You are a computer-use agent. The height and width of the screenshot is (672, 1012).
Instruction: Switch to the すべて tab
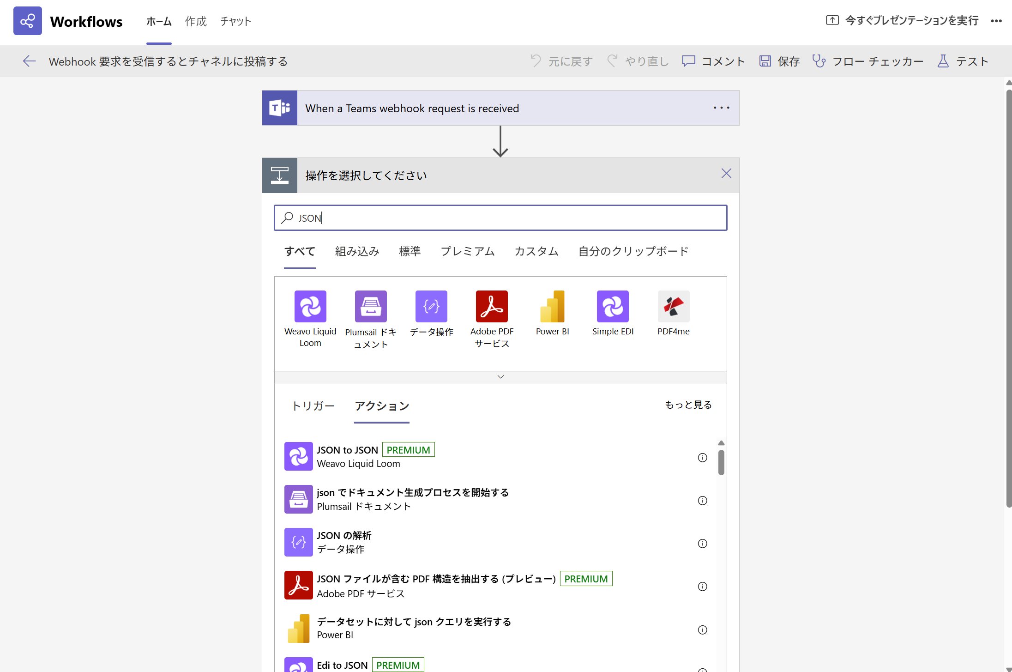(x=300, y=251)
